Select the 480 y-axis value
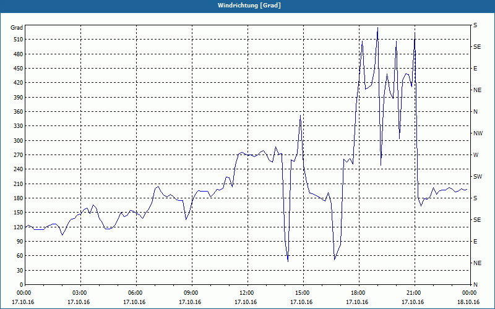The width and height of the screenshot is (495, 309). pyautogui.click(x=19, y=54)
